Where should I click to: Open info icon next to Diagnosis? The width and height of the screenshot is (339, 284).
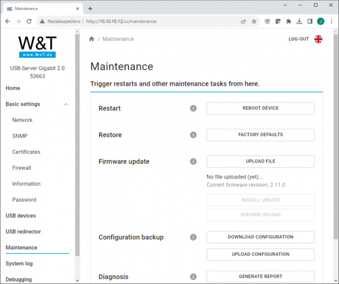[x=193, y=277]
